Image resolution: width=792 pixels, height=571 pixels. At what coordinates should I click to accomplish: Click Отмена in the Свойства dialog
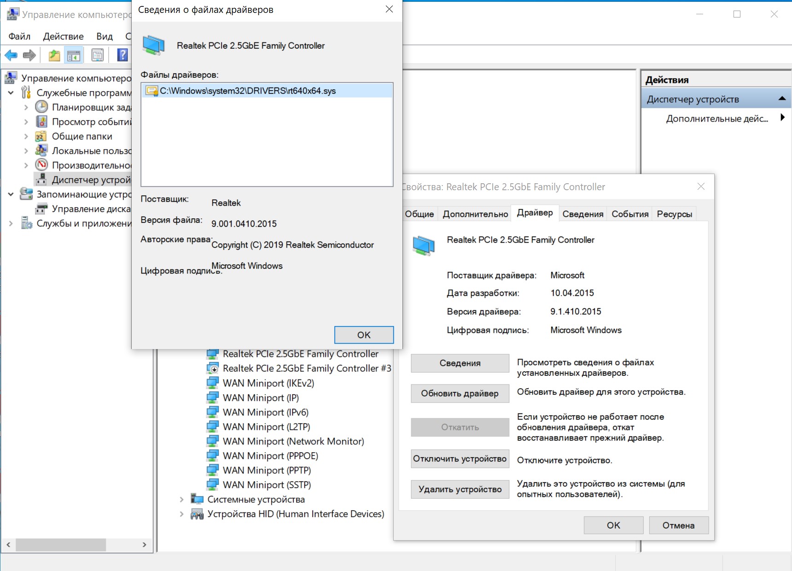[x=678, y=525]
